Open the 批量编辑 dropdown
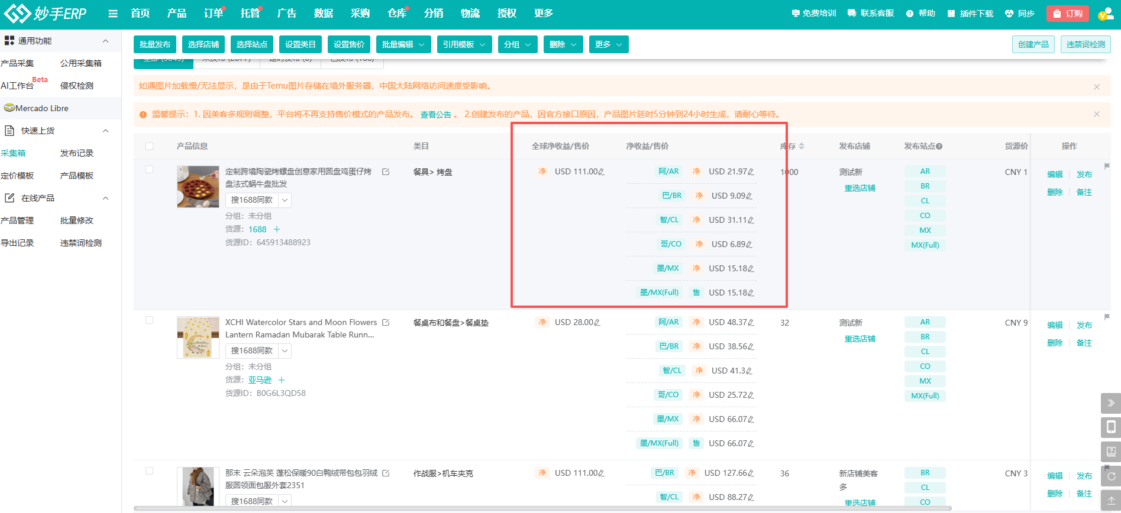 tap(403, 44)
